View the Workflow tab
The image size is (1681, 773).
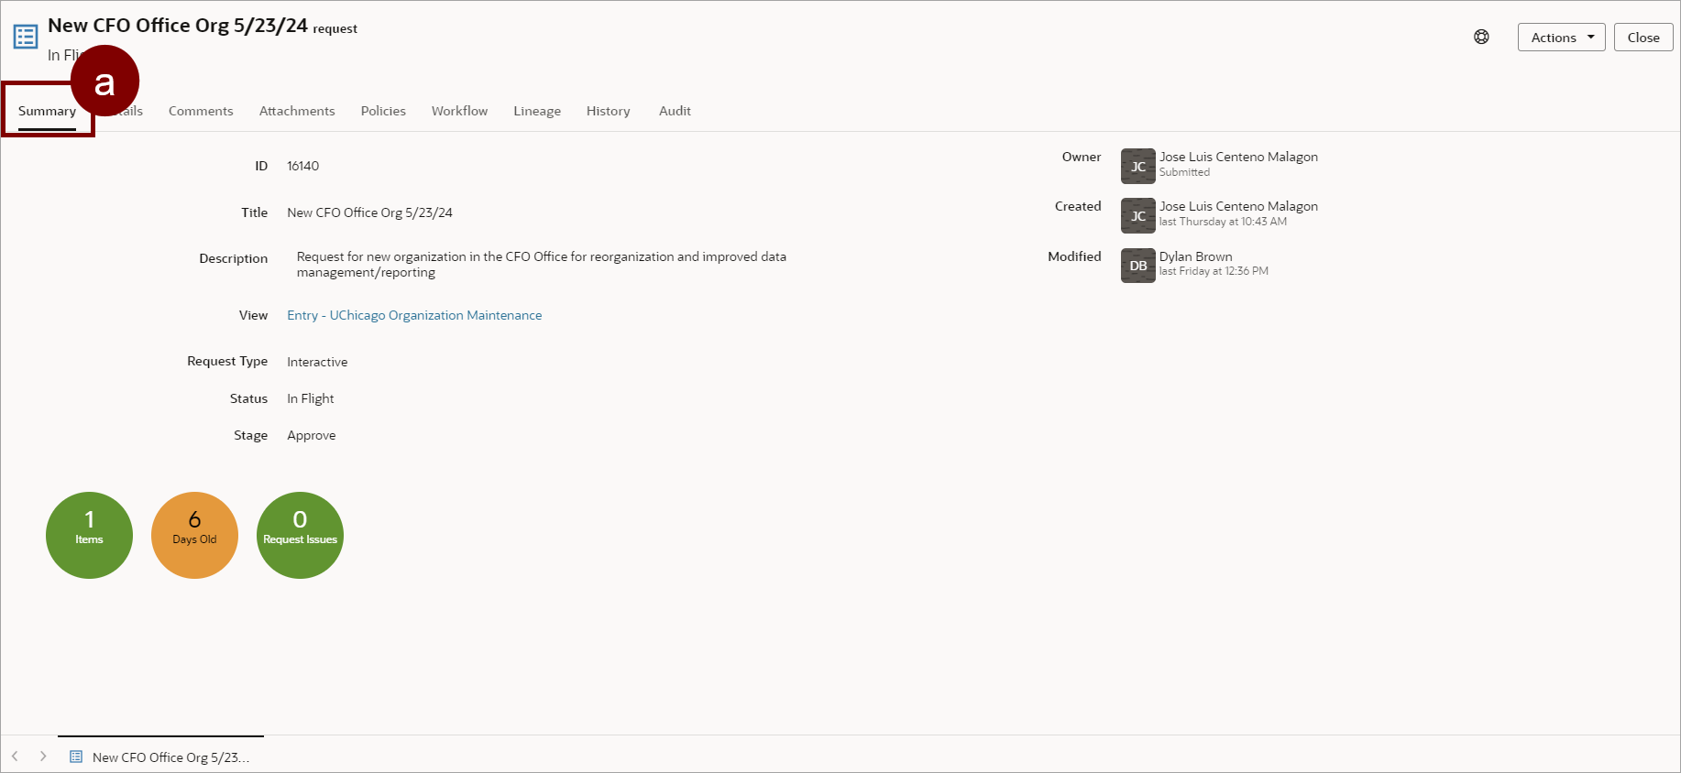pyautogui.click(x=459, y=111)
